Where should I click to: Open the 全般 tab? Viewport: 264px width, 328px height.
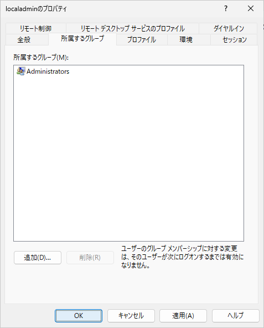click(24, 39)
